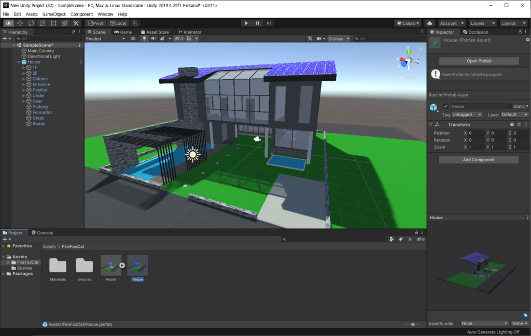
Task: Select the House prefab thumbnail in Project panel
Action: 137,266
